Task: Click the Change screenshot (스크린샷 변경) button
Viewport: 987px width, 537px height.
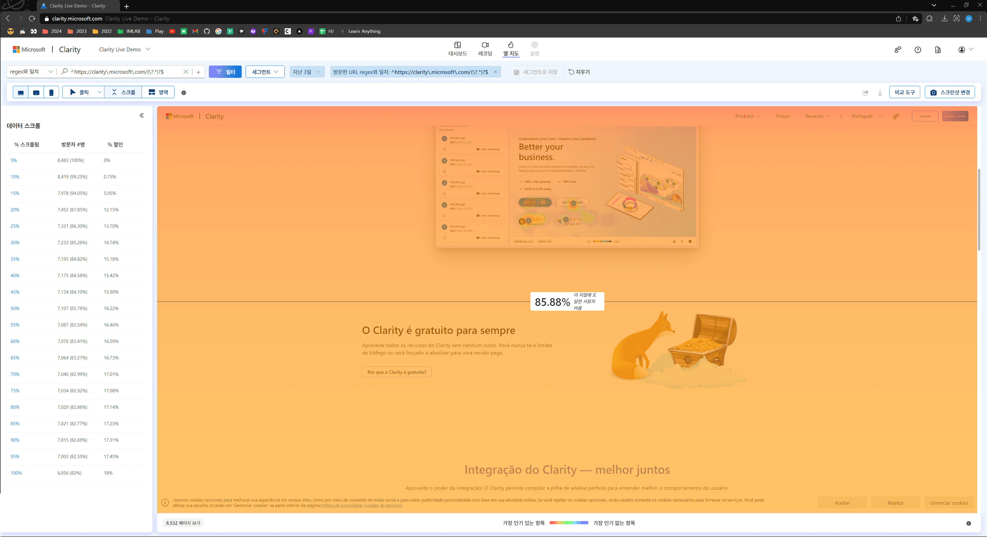Action: (x=950, y=92)
